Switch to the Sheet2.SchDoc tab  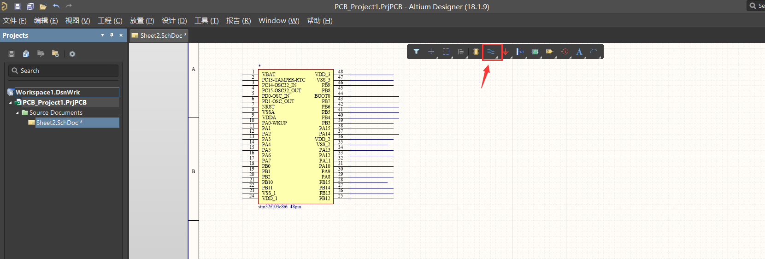pyautogui.click(x=159, y=35)
